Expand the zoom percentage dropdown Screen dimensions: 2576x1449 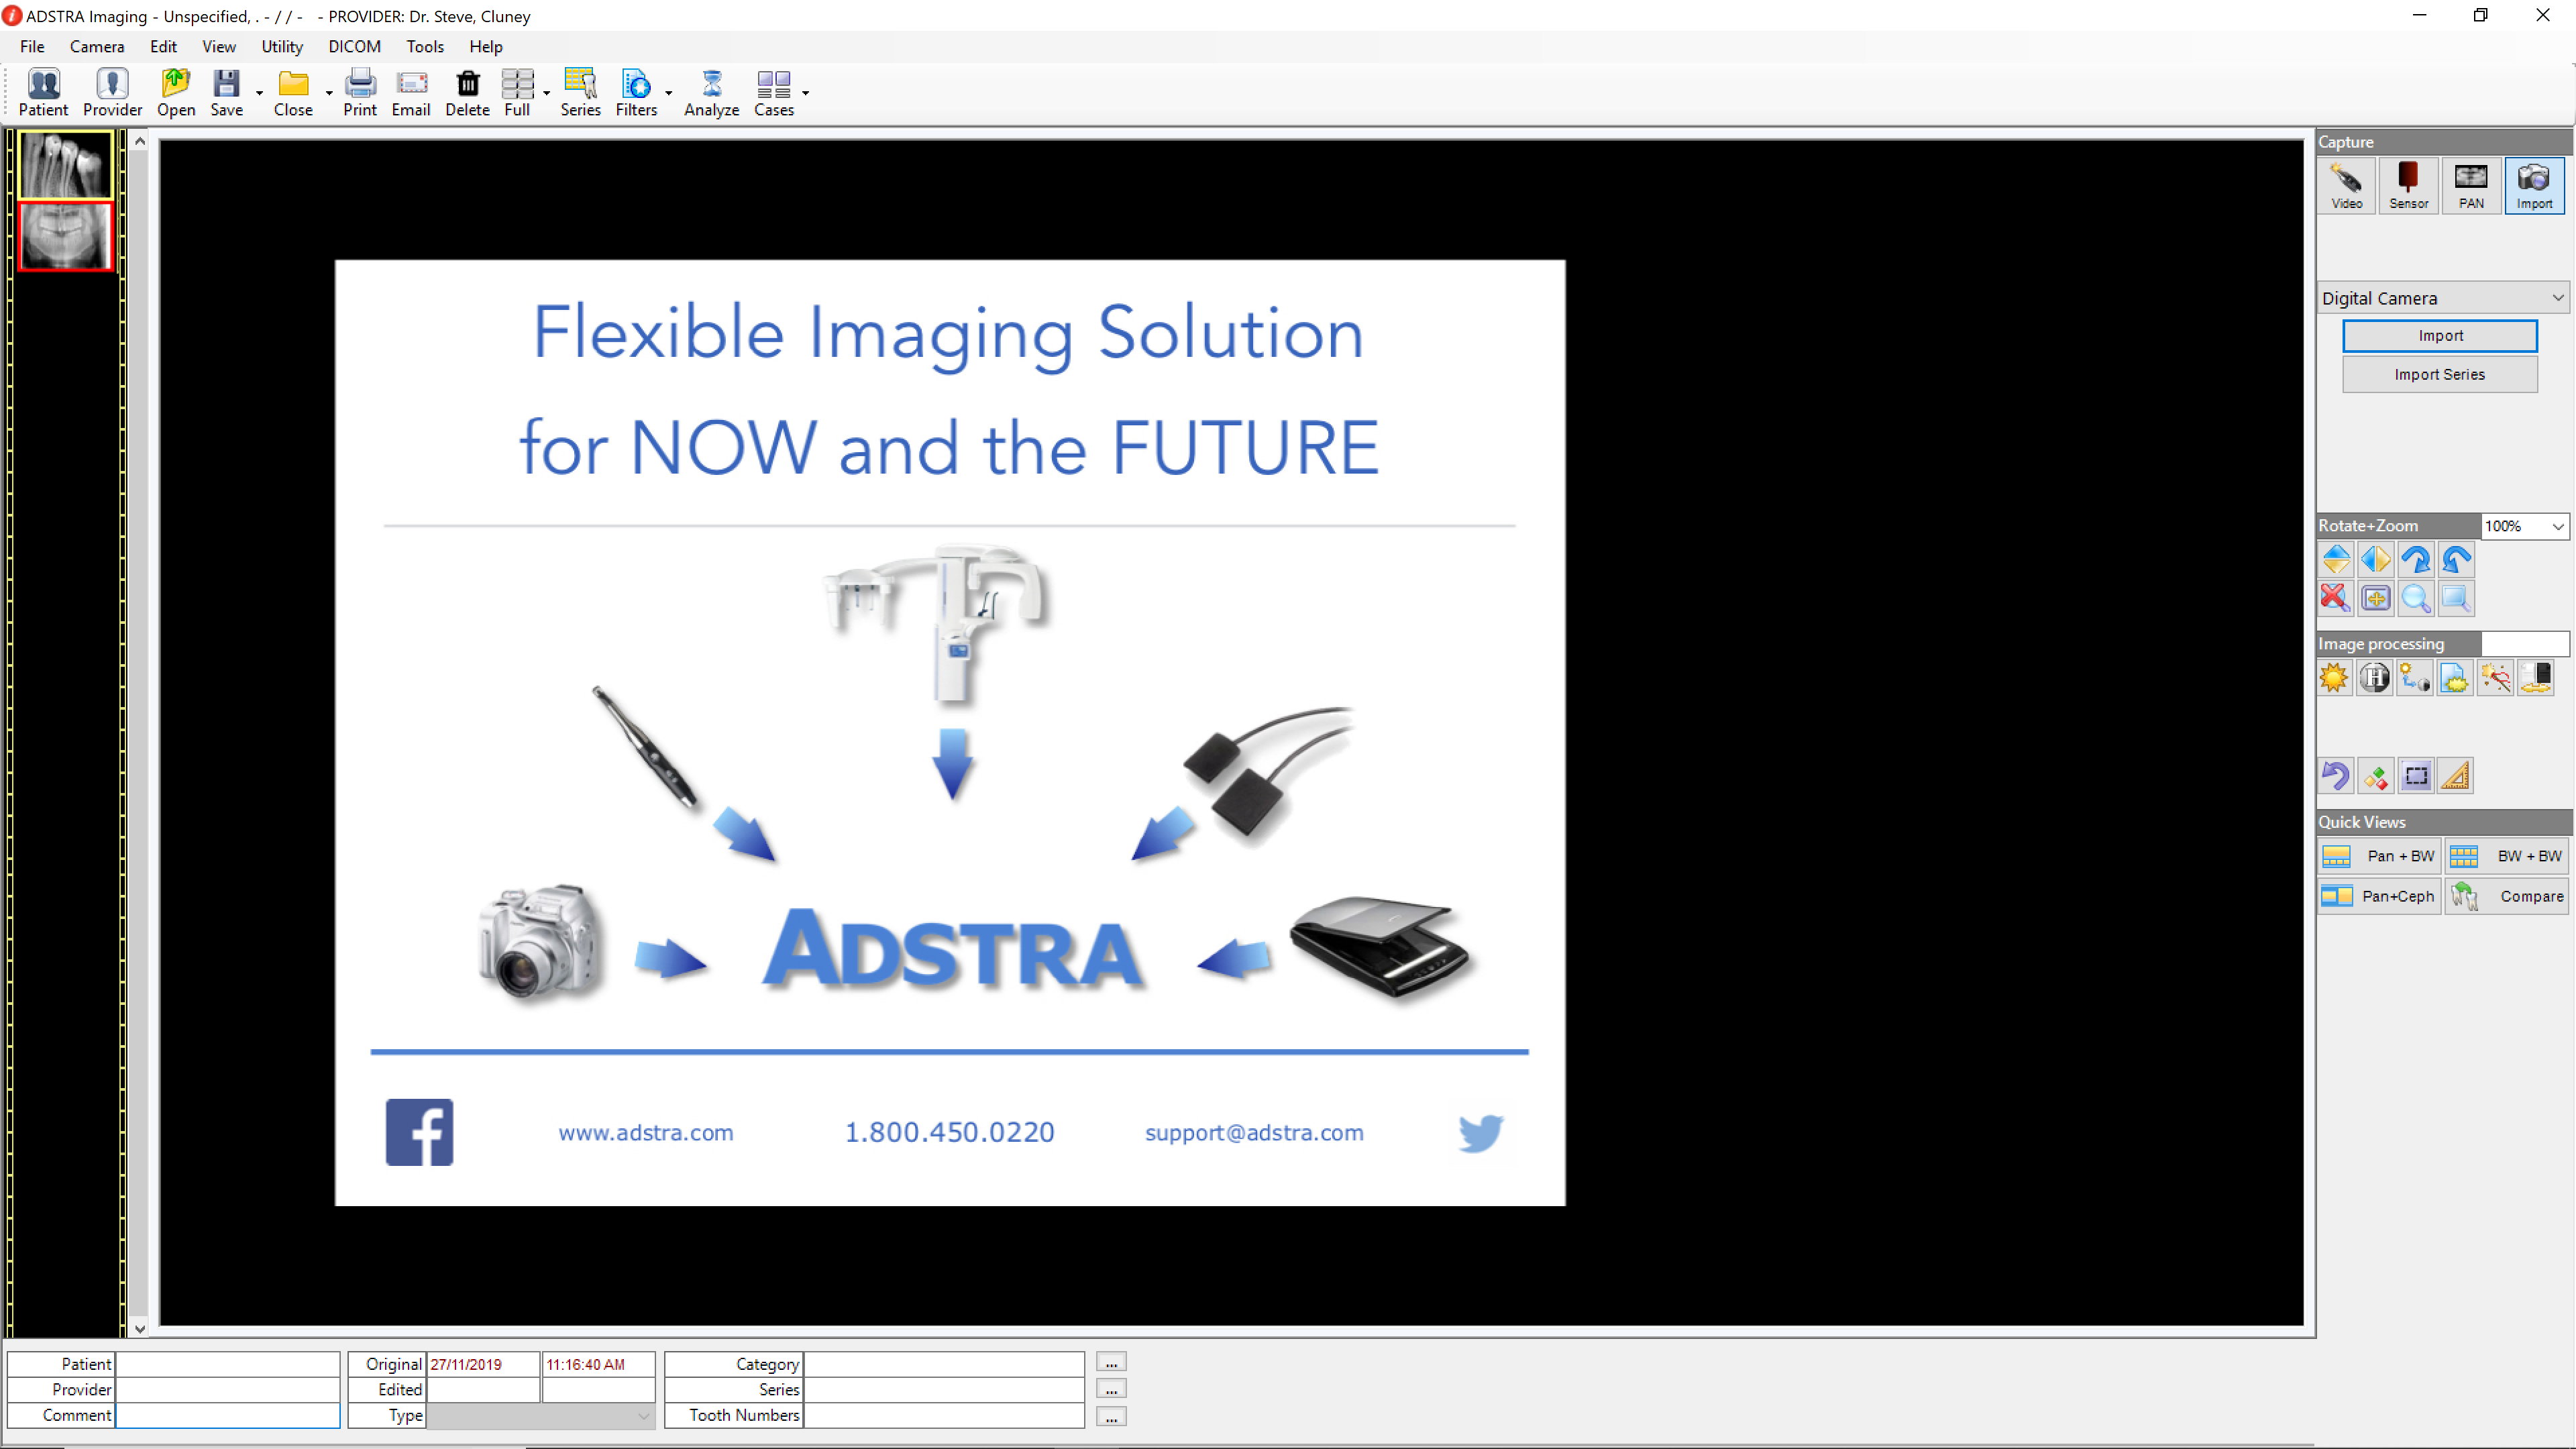tap(2558, 525)
